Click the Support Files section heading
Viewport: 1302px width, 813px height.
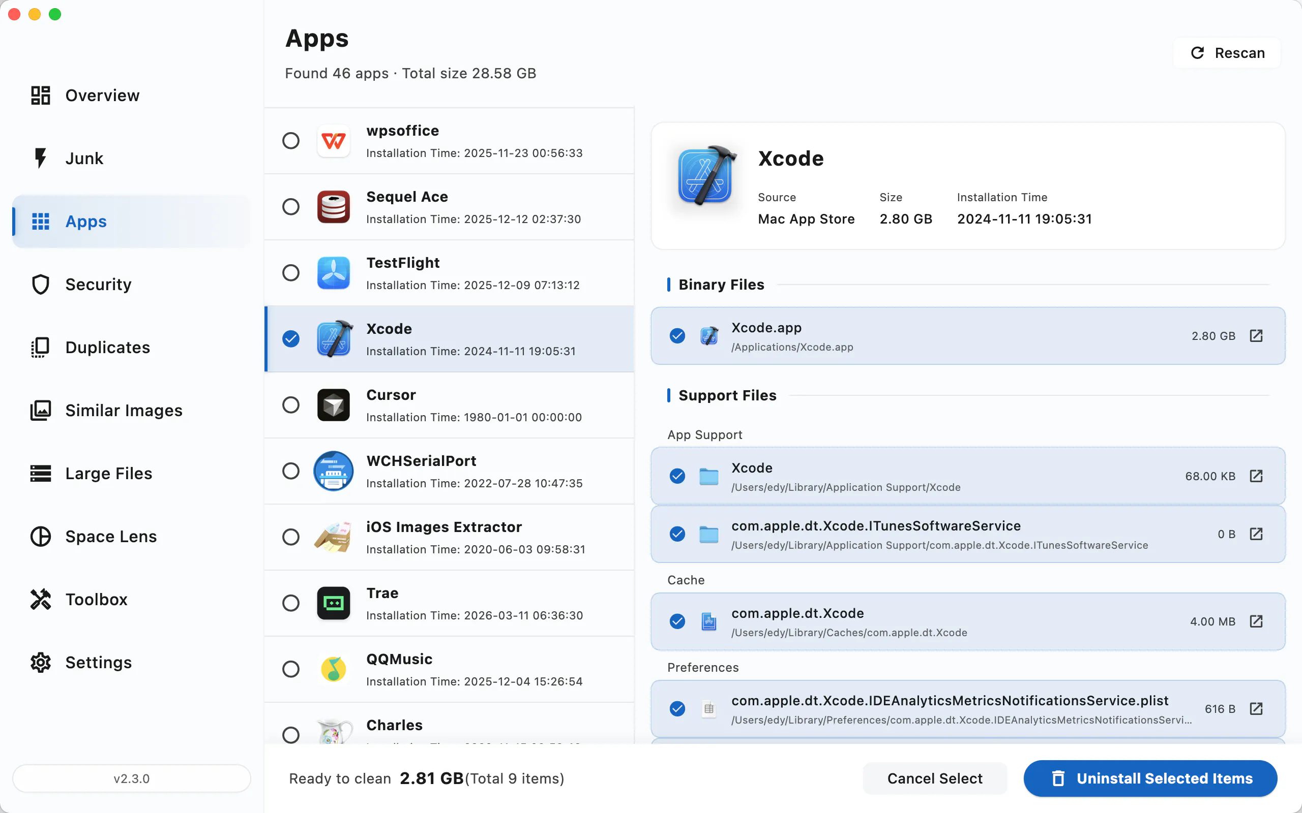tap(727, 395)
